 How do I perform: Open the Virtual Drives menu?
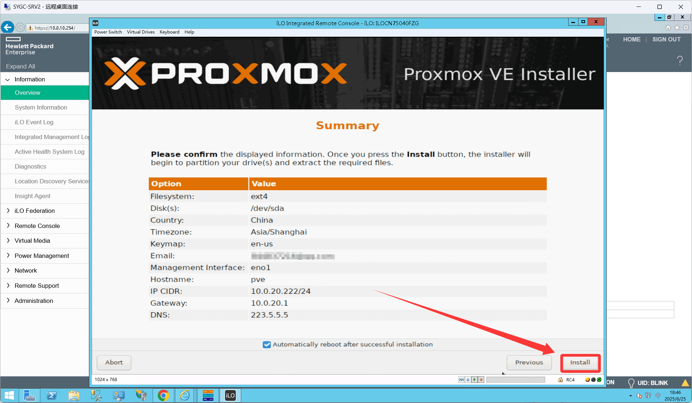point(141,32)
